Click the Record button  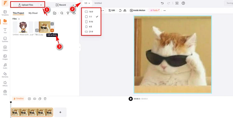pos(61,5)
